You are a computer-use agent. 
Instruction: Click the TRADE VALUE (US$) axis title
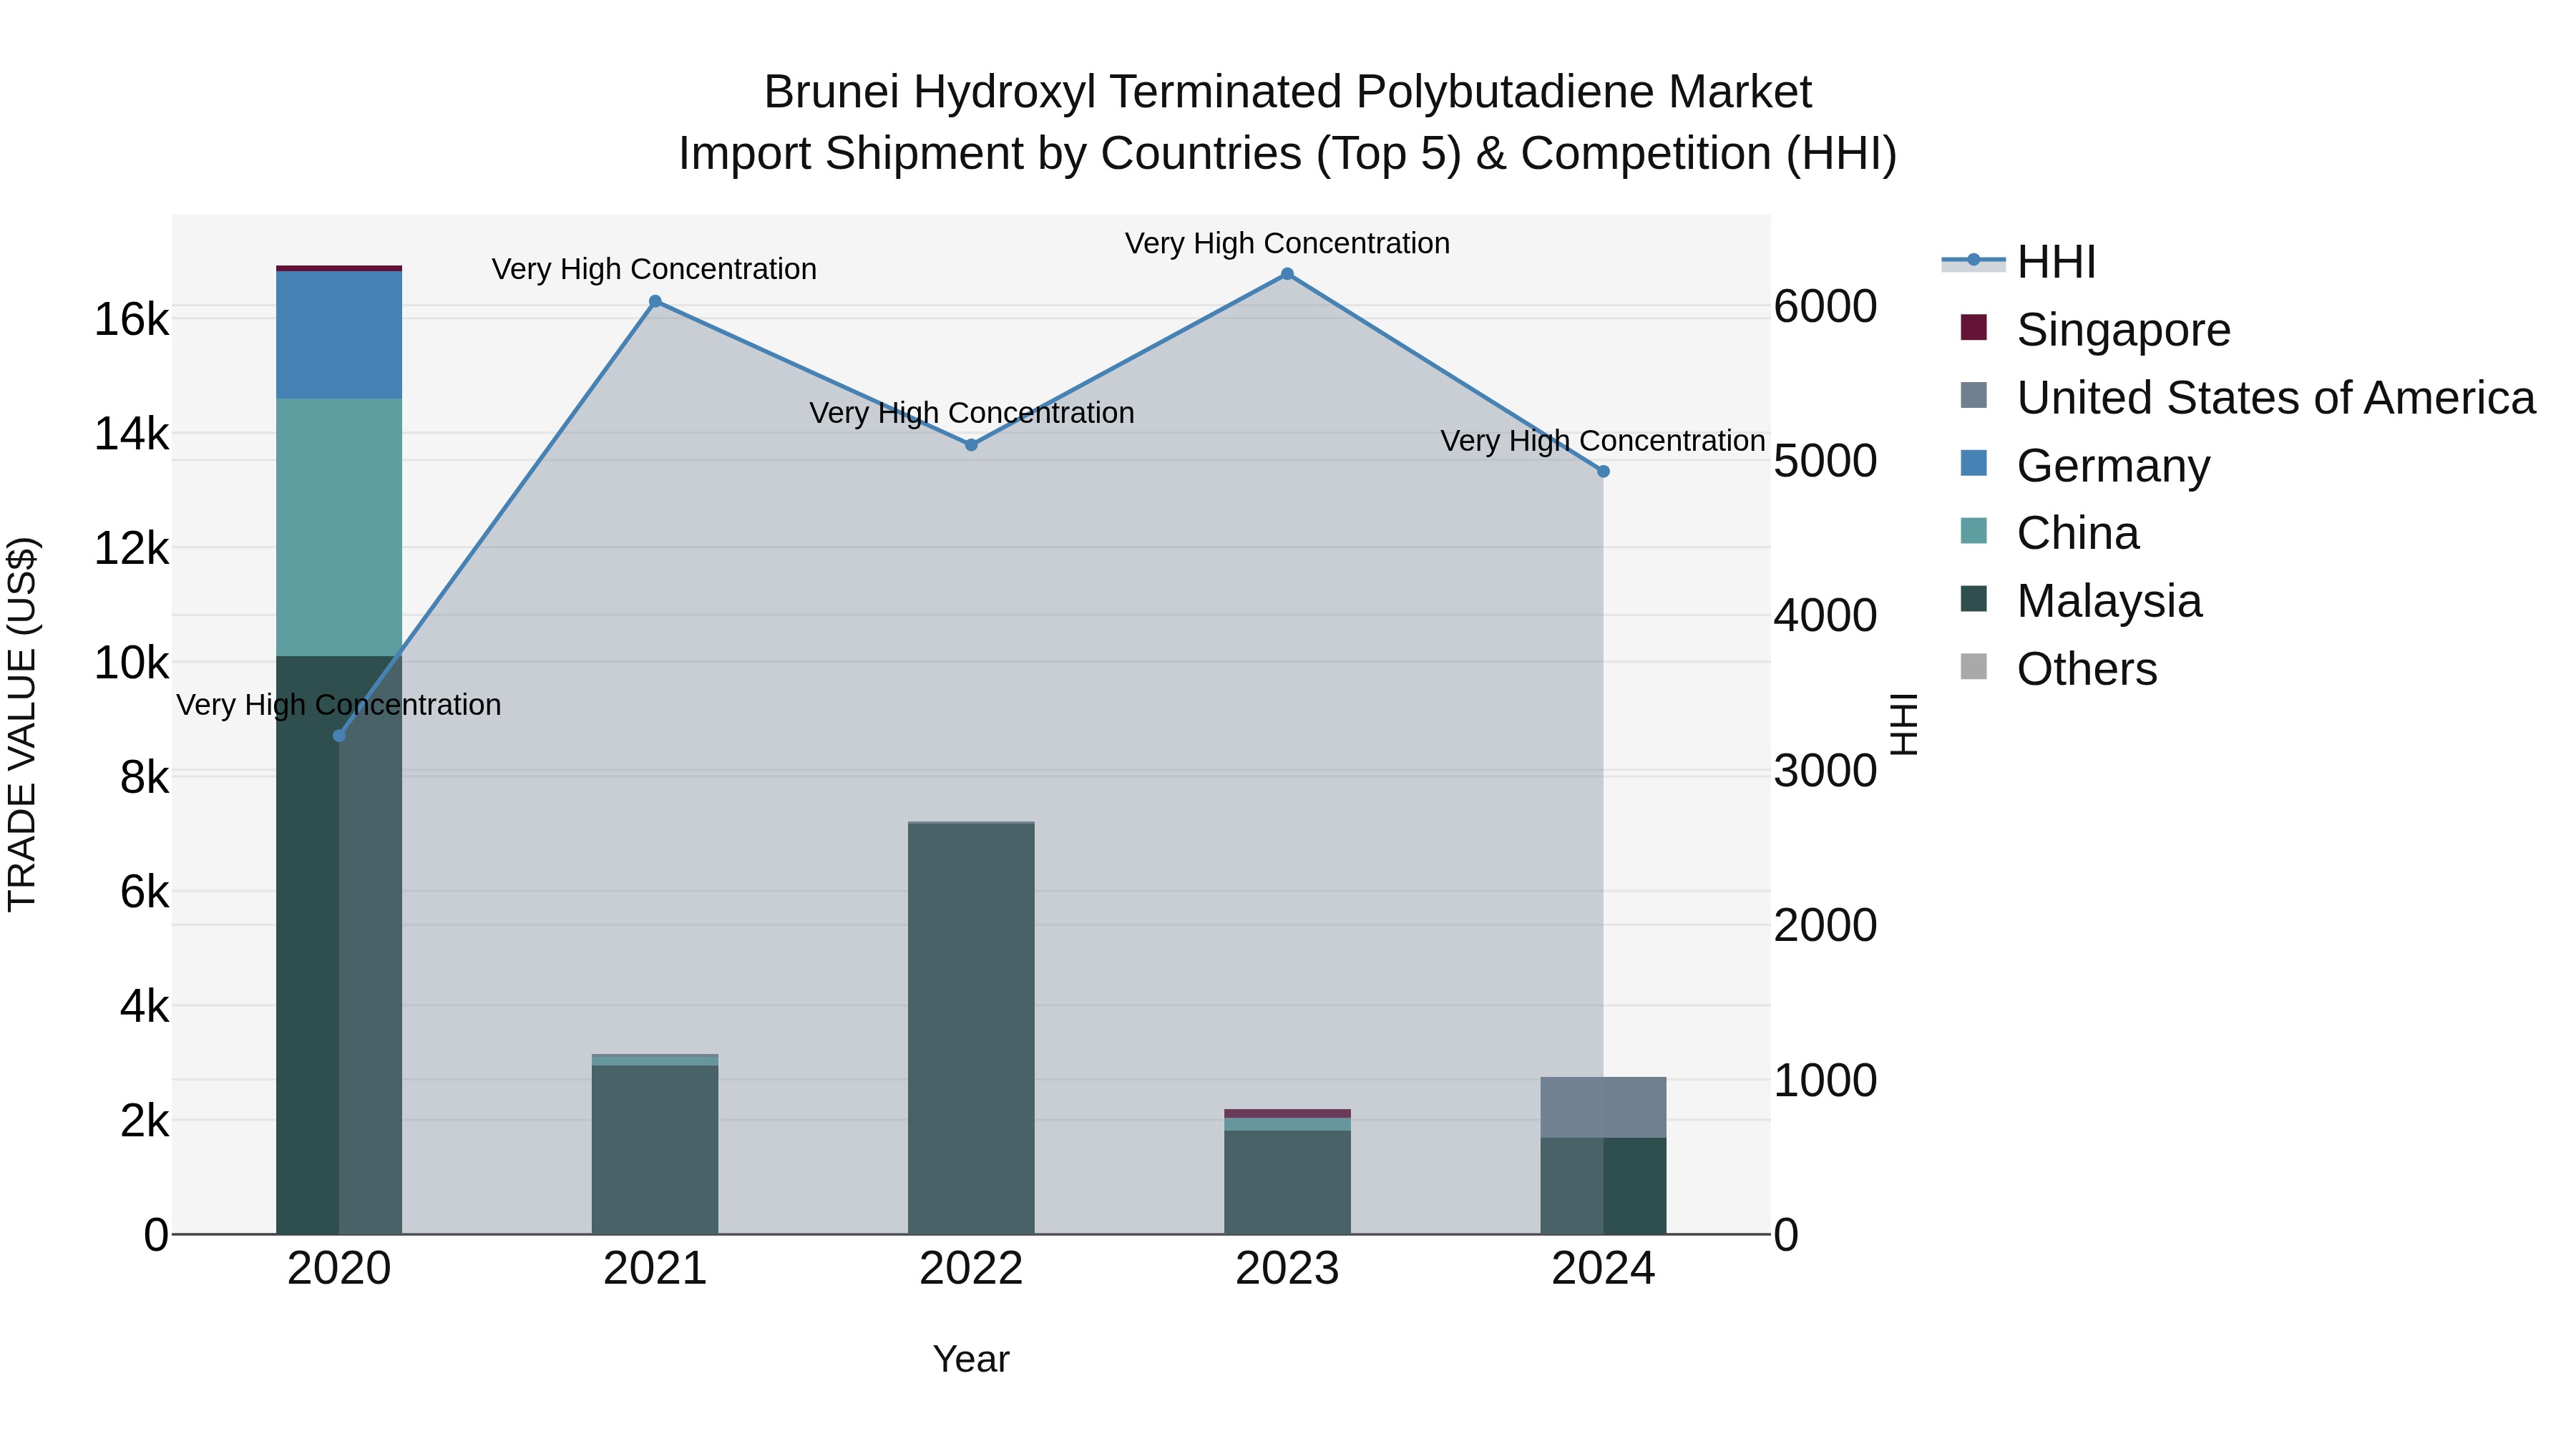pyautogui.click(x=23, y=724)
